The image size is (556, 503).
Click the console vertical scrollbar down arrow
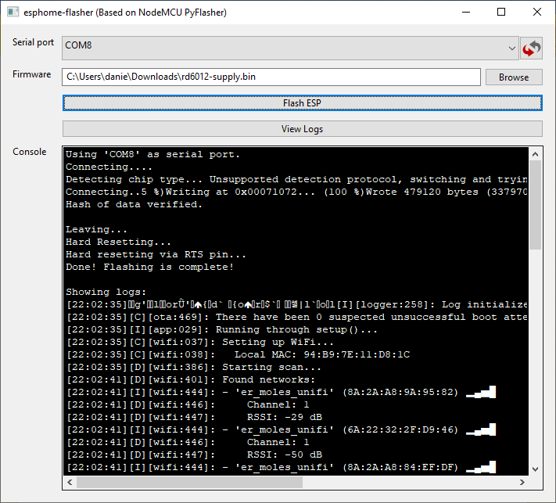point(536,469)
